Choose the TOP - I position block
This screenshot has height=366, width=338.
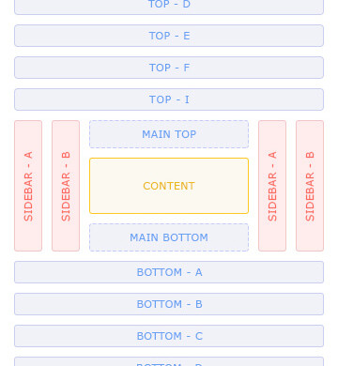(x=169, y=99)
